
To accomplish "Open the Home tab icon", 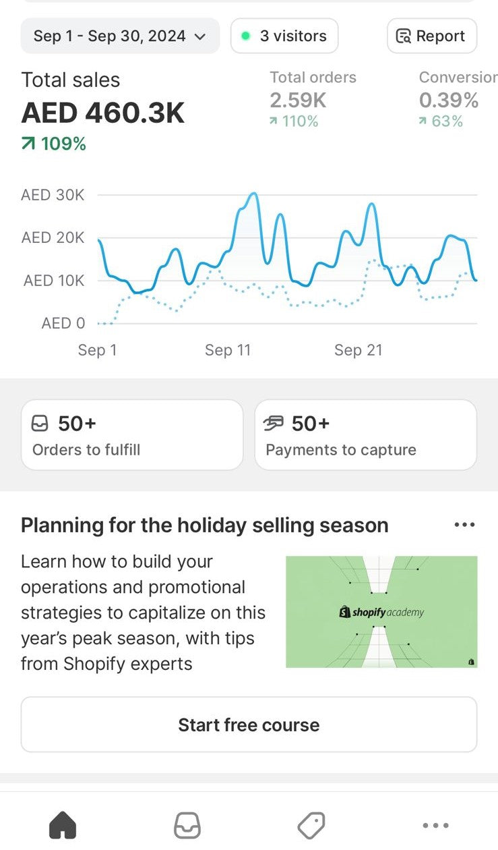I will click(63, 824).
